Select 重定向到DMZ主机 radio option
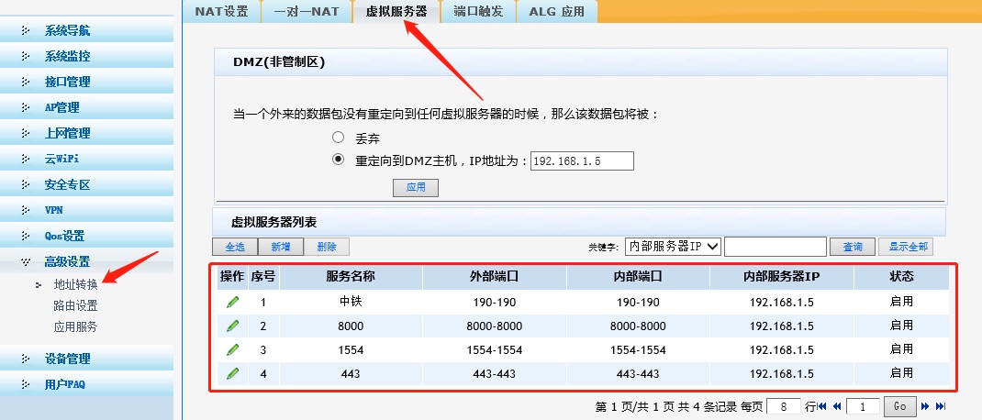 [x=338, y=160]
